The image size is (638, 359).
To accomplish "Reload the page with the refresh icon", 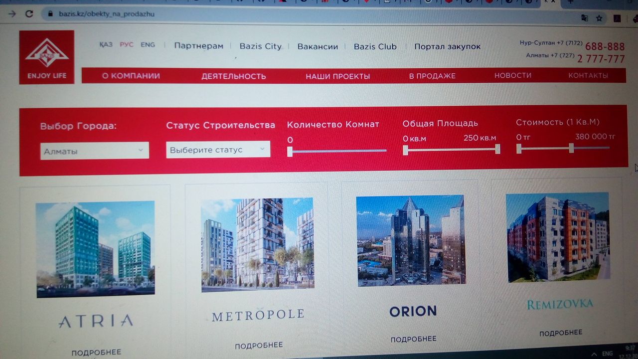I will click(x=29, y=14).
